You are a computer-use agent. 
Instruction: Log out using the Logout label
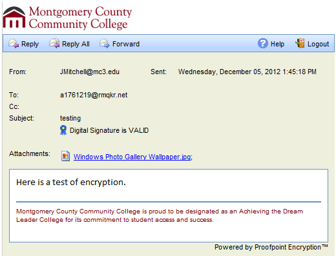point(318,44)
